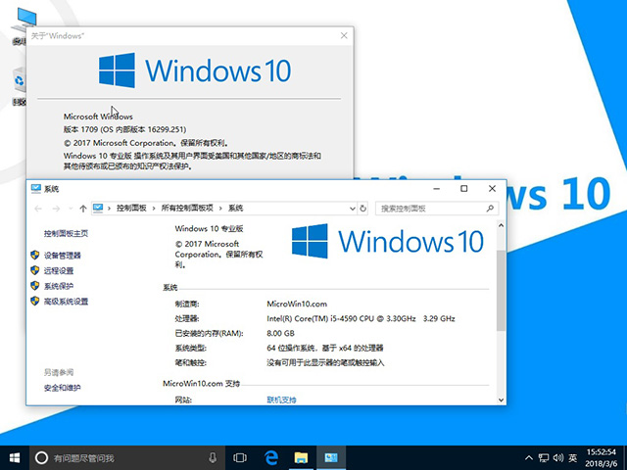Click the System window taskbar button
627x470 pixels.
331,458
